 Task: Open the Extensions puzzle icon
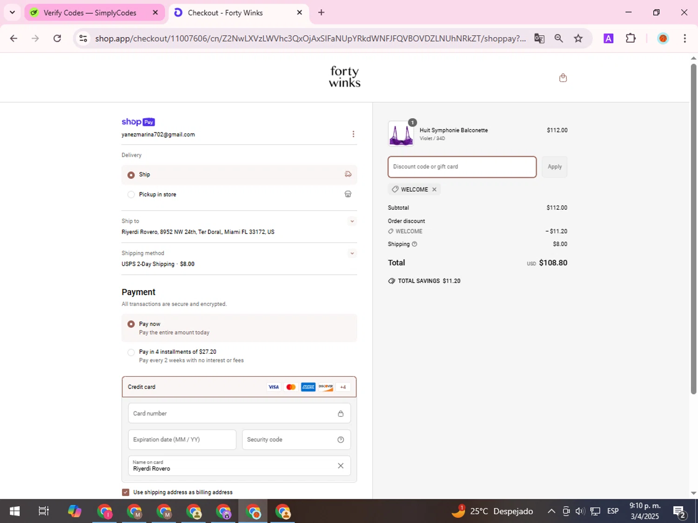tap(631, 39)
